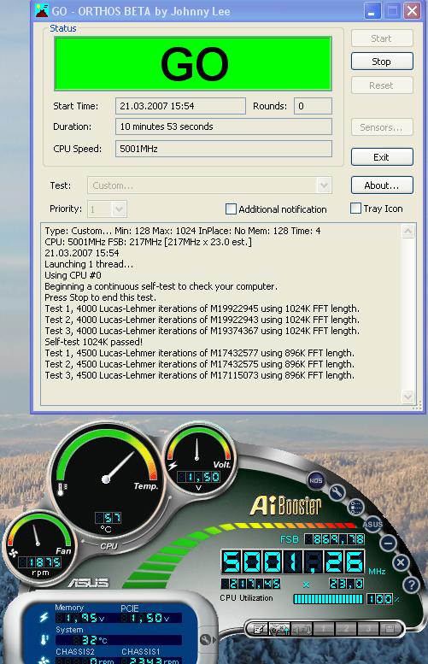
Task: Click the ORTHOS title bar app icon
Action: pos(42,10)
